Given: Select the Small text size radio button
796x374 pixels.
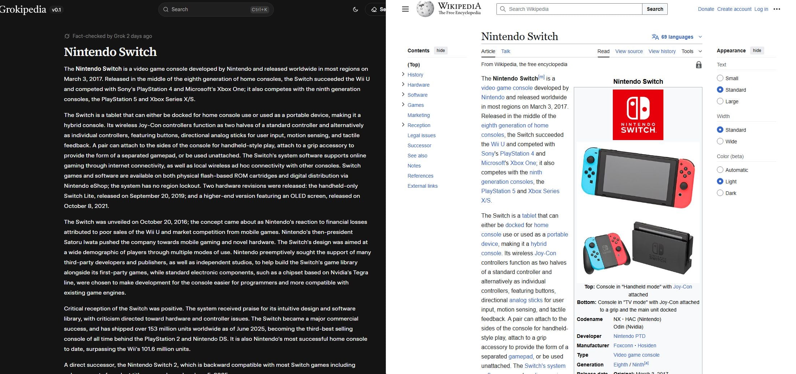Looking at the screenshot, I should click(720, 78).
